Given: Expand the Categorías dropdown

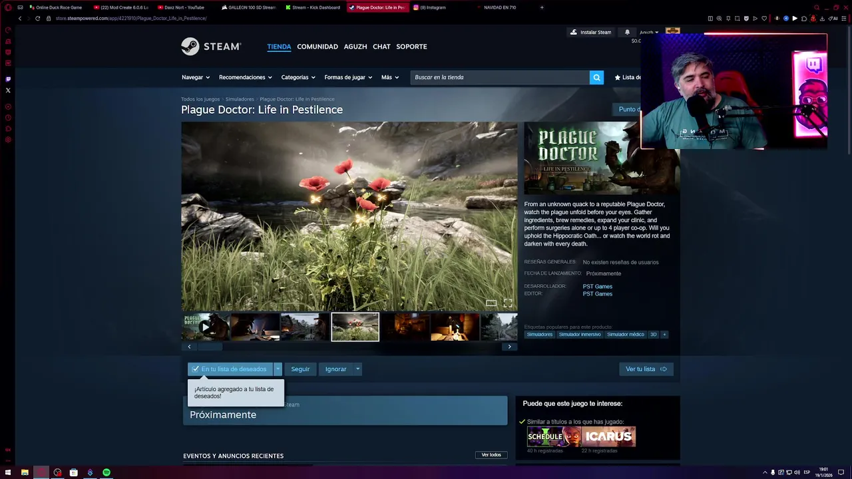Looking at the screenshot, I should click(x=299, y=77).
